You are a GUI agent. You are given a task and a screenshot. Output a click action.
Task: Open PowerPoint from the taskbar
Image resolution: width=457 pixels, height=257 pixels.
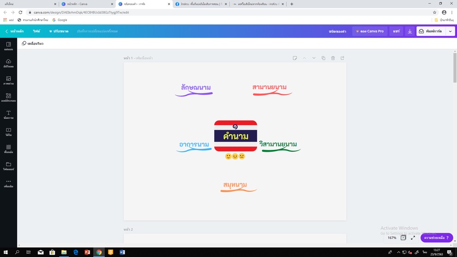click(x=87, y=252)
